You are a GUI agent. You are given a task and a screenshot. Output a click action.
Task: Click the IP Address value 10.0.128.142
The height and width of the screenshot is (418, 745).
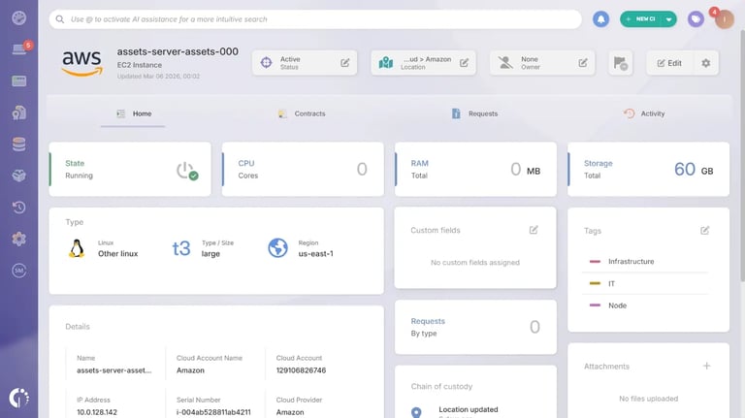[97, 412]
